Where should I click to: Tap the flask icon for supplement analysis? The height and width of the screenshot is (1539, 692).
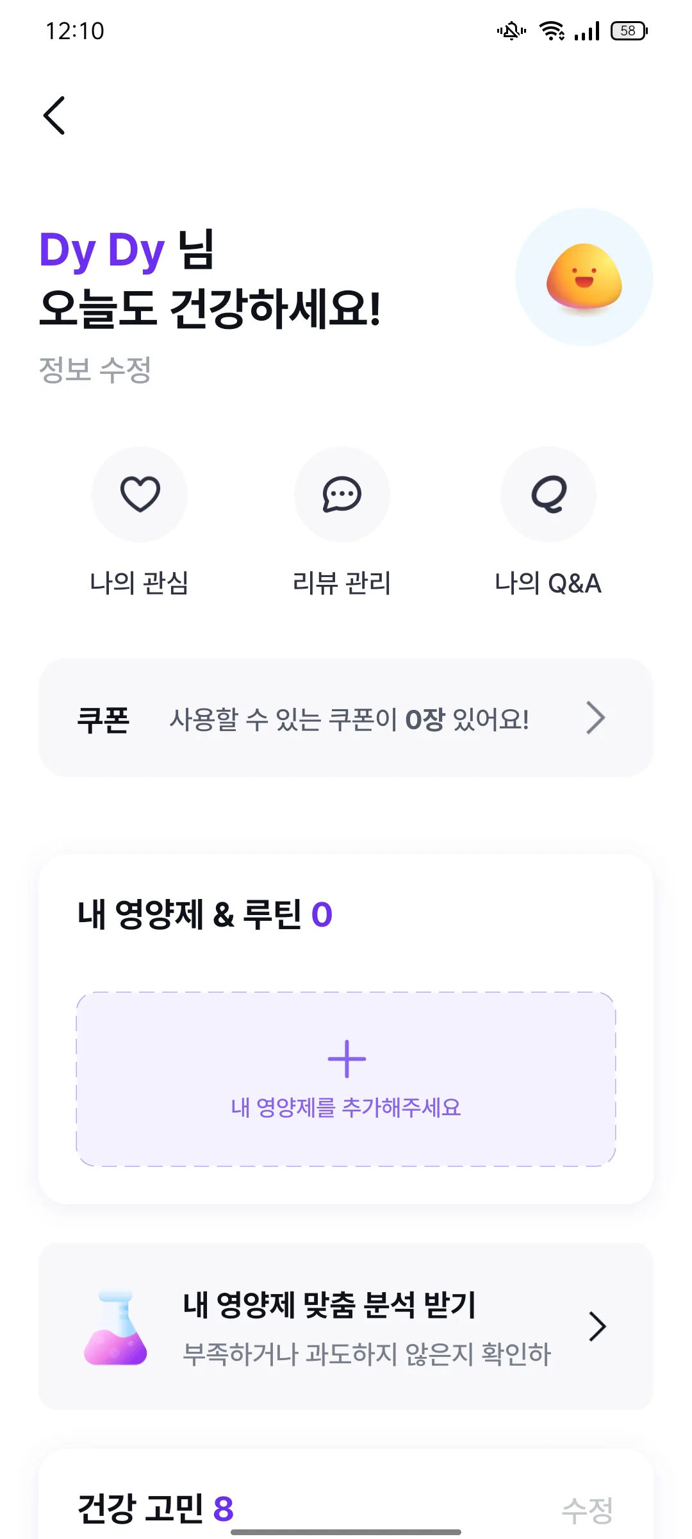click(115, 1327)
